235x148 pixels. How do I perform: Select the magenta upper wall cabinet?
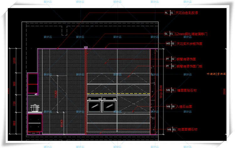click(x=33, y=84)
